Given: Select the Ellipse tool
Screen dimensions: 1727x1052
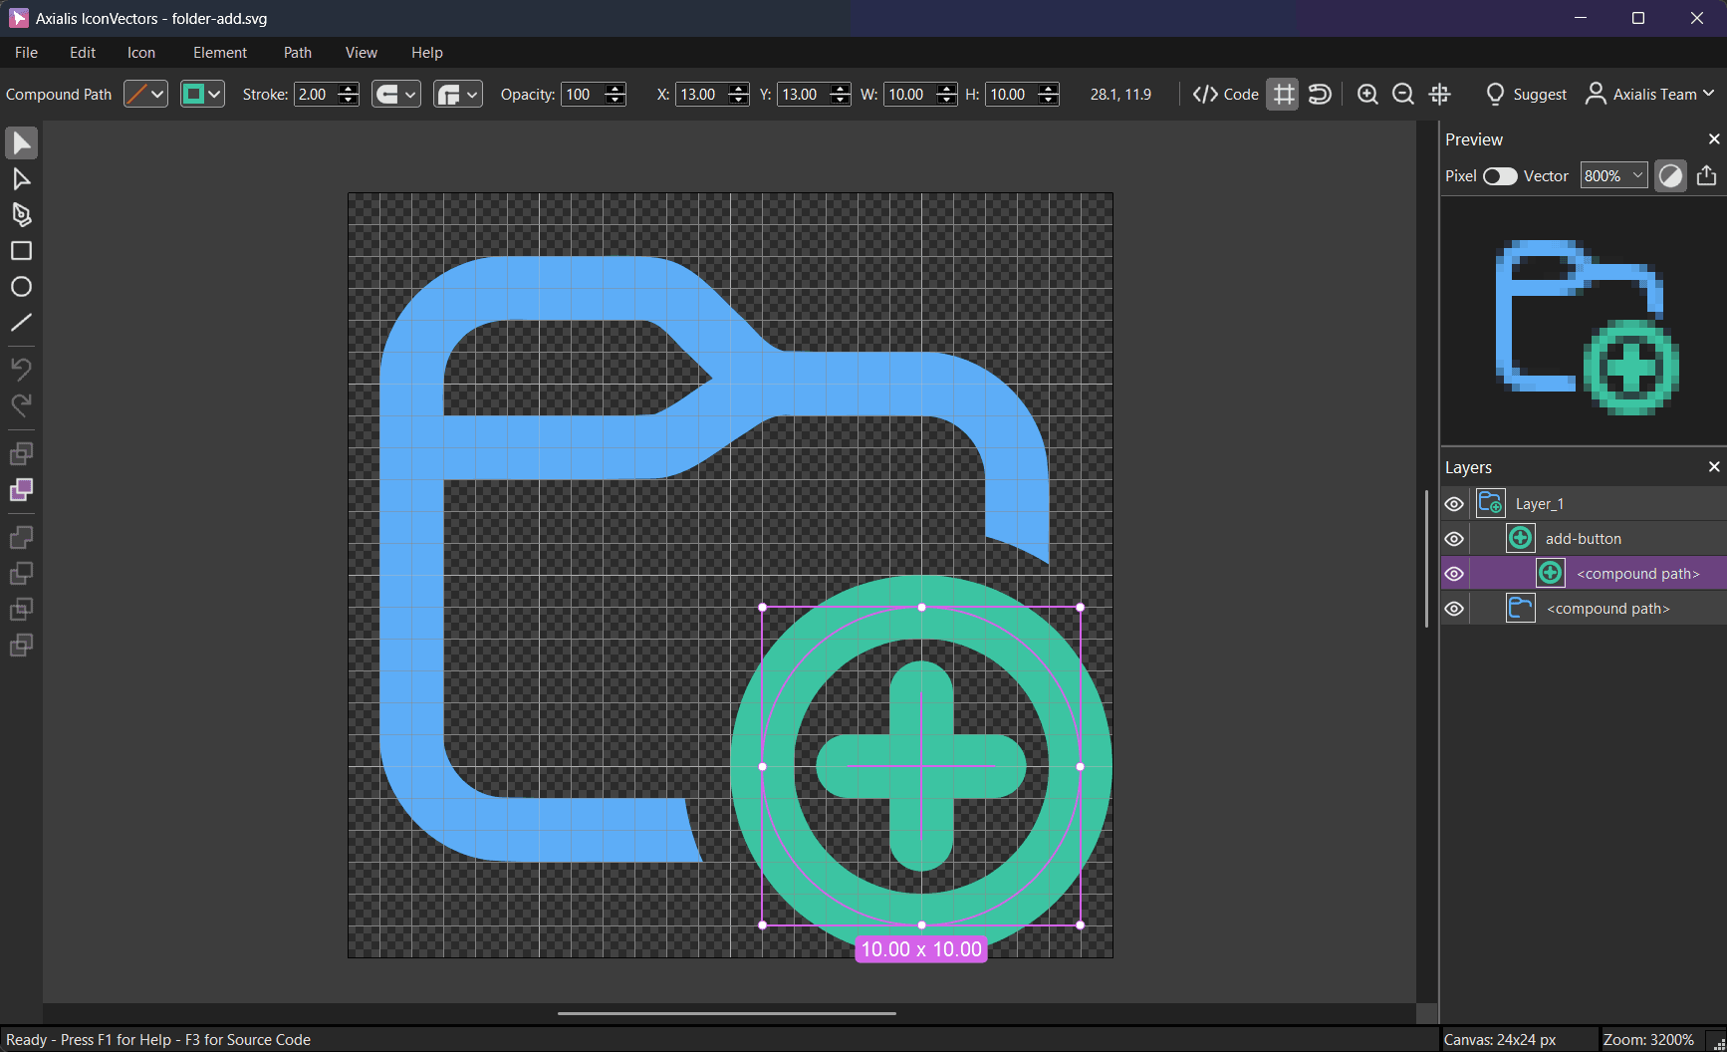Looking at the screenshot, I should (21, 287).
